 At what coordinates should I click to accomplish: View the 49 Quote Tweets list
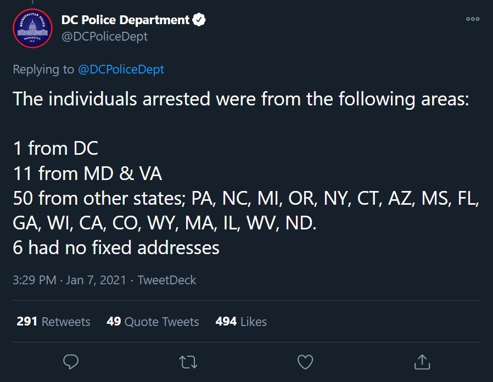click(x=153, y=322)
